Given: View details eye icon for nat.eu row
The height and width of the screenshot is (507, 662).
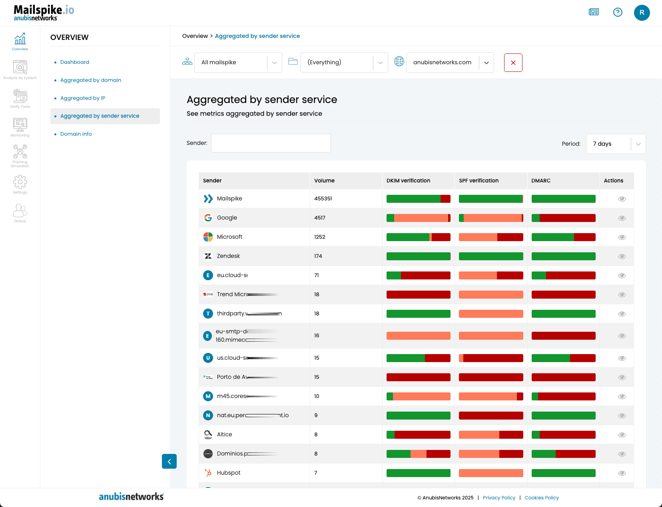Looking at the screenshot, I should click(x=622, y=416).
